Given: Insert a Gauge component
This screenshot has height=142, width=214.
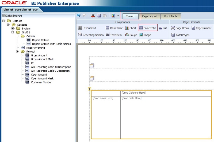Looking at the screenshot, I should [x=131, y=35].
